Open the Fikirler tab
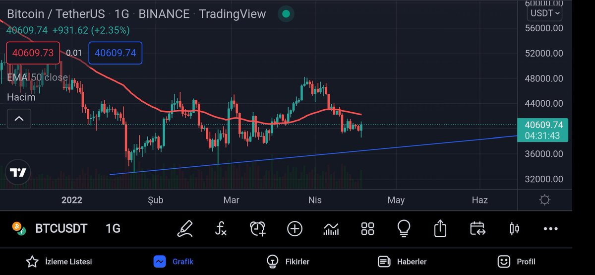Viewport: 595px width, 275px height. coord(288,261)
